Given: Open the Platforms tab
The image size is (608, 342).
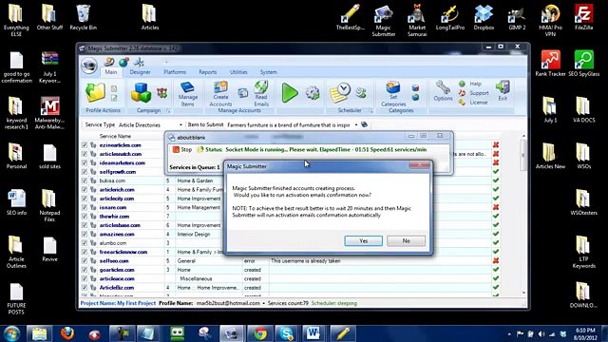Looking at the screenshot, I should coord(175,72).
